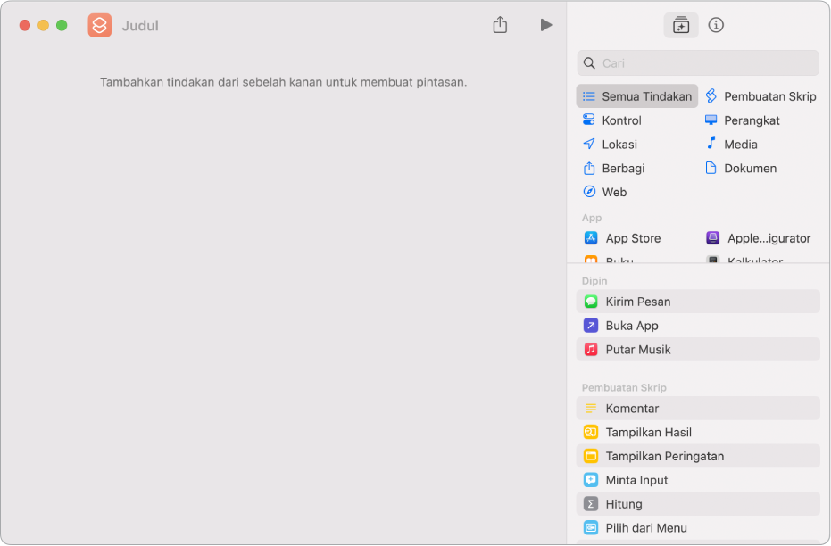Screen dimensions: 831x546
Task: Click the green Messages icon
Action: pos(591,302)
